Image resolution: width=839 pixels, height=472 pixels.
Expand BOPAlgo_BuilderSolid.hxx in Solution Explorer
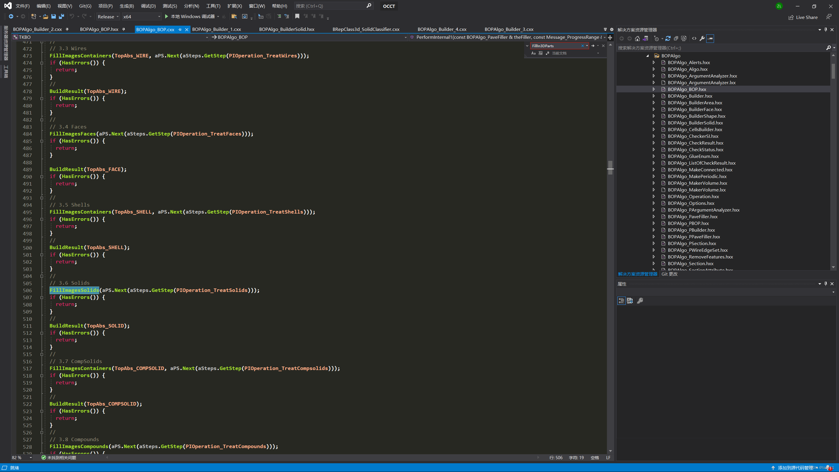(653, 123)
